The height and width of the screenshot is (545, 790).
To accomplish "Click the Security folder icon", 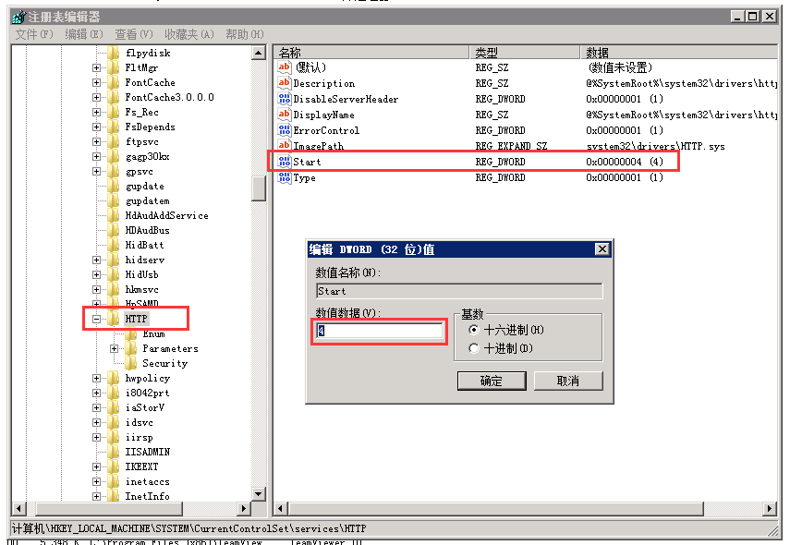I will (x=131, y=363).
